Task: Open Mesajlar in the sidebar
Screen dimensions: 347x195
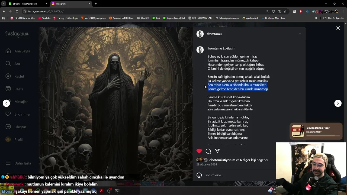Action: pyautogui.click(x=17, y=102)
